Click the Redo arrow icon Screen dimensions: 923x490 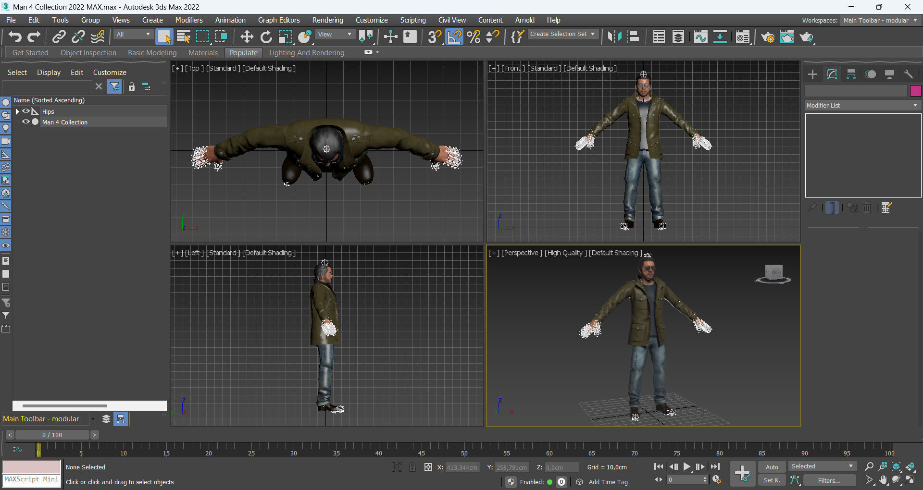34,37
